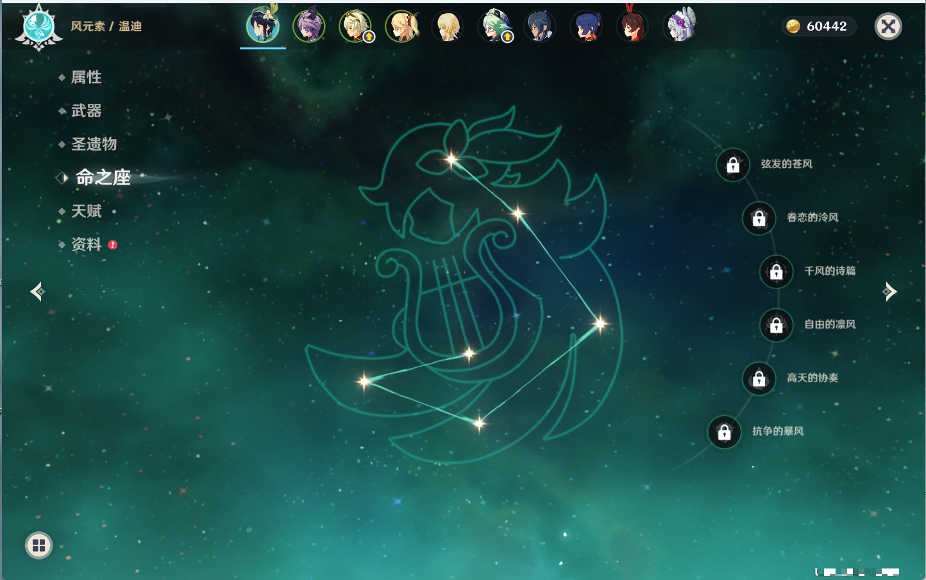View the 弦发的苍风 constellation label

click(787, 164)
